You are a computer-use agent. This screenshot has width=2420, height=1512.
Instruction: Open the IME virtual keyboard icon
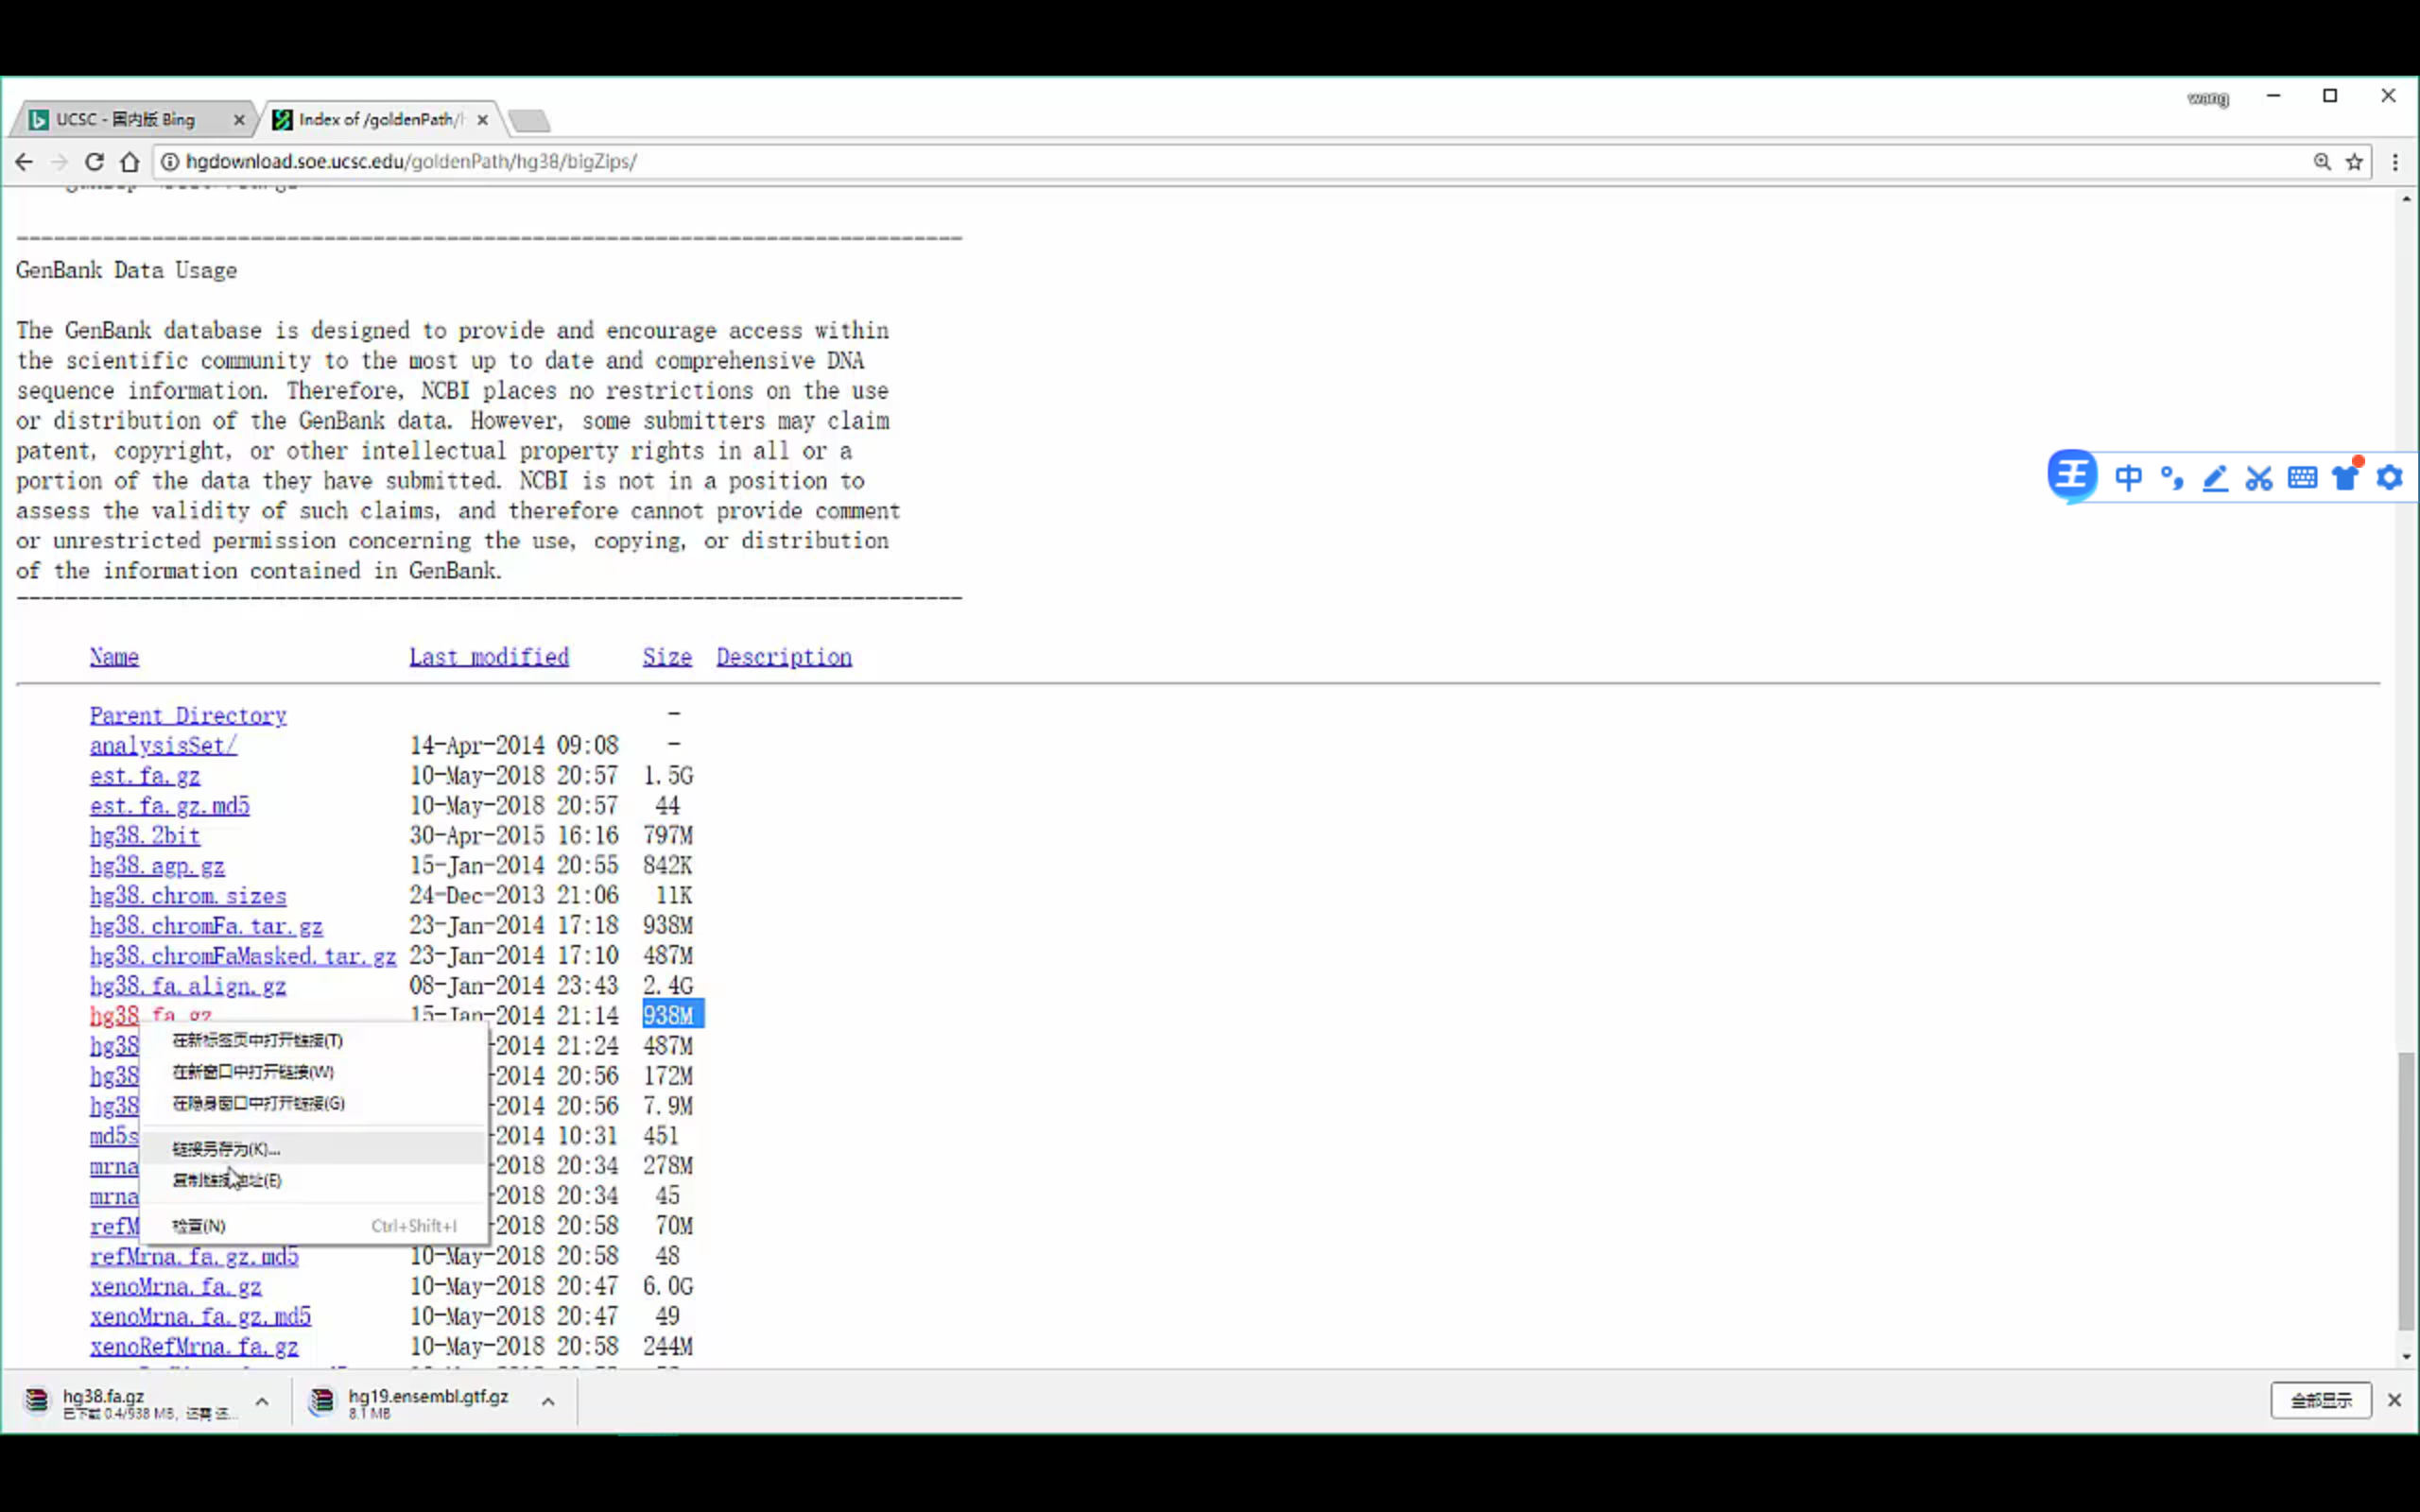coord(2302,477)
